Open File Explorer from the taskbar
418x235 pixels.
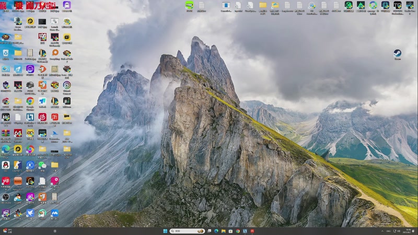(x=224, y=231)
